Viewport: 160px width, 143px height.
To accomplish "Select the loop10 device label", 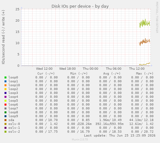I will coord(14,85).
